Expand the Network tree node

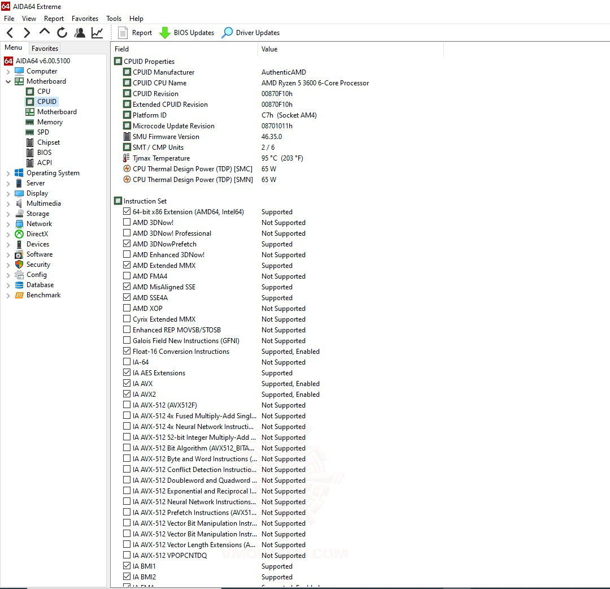click(8, 224)
